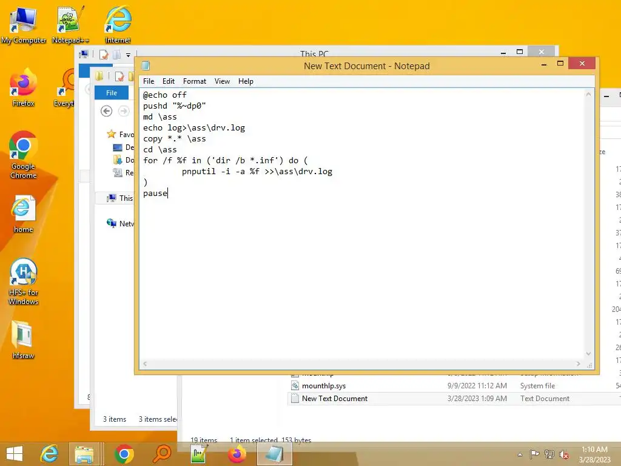Open the Notepad++ desktop shortcut
The image size is (621, 466).
(70, 24)
